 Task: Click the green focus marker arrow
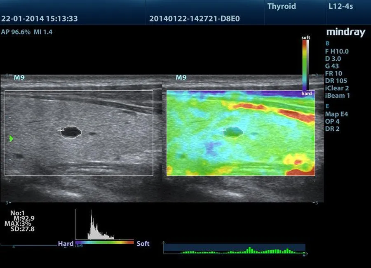pos(11,139)
